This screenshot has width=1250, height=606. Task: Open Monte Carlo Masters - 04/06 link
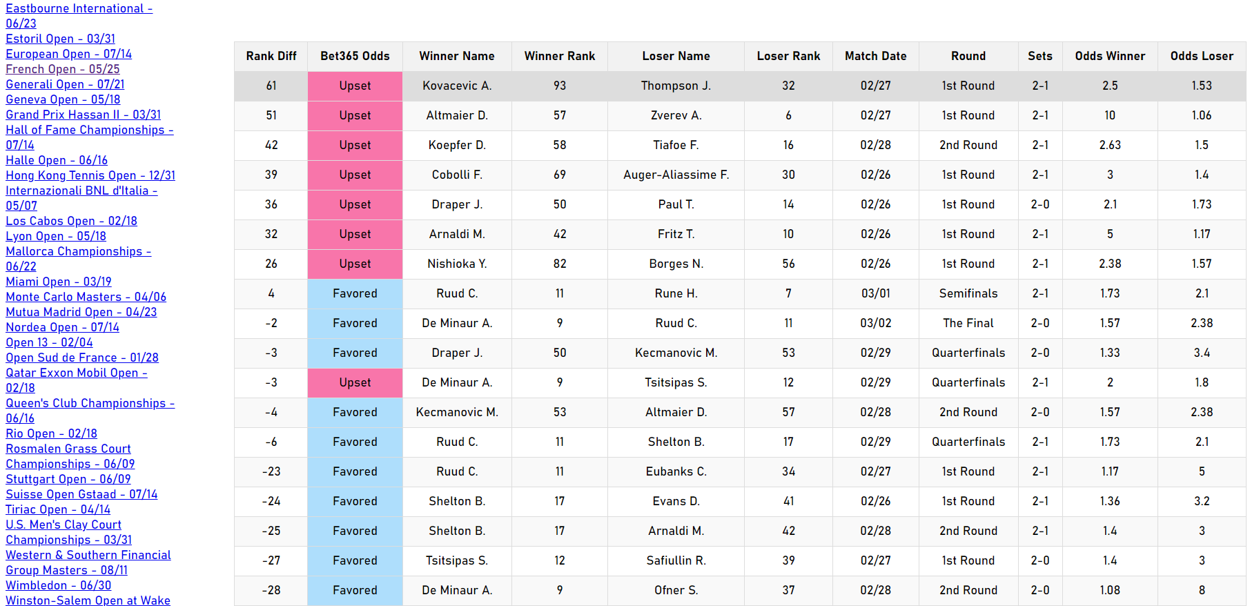coord(86,297)
